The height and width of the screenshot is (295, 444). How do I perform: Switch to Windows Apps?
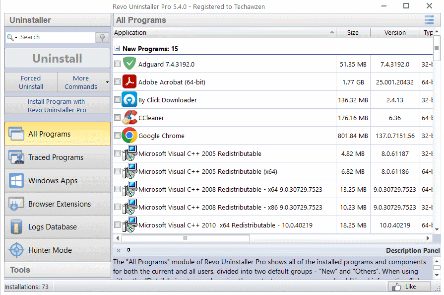(58, 180)
